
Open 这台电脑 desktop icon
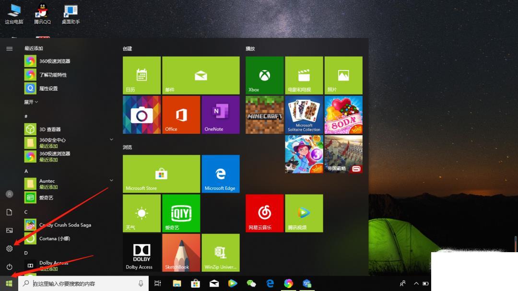[14, 14]
